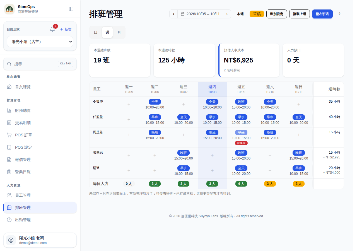Click ＋ 新增 store link
Screen dimensions: 357x251
[66, 29]
